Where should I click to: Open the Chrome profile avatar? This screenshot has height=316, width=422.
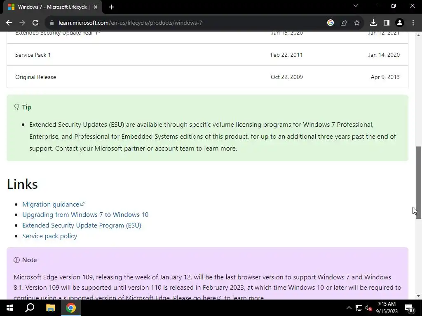point(400,23)
